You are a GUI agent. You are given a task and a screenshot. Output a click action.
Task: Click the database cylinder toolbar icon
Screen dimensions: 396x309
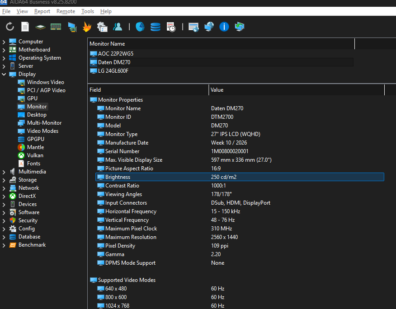pyautogui.click(x=156, y=27)
